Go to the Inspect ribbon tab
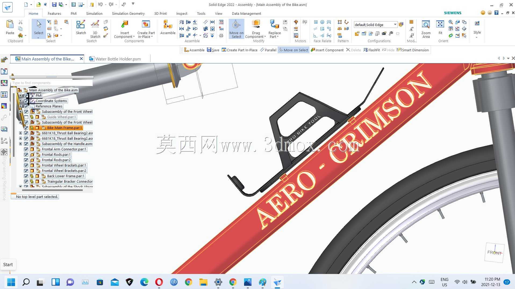The width and height of the screenshot is (515, 289). click(x=182, y=13)
